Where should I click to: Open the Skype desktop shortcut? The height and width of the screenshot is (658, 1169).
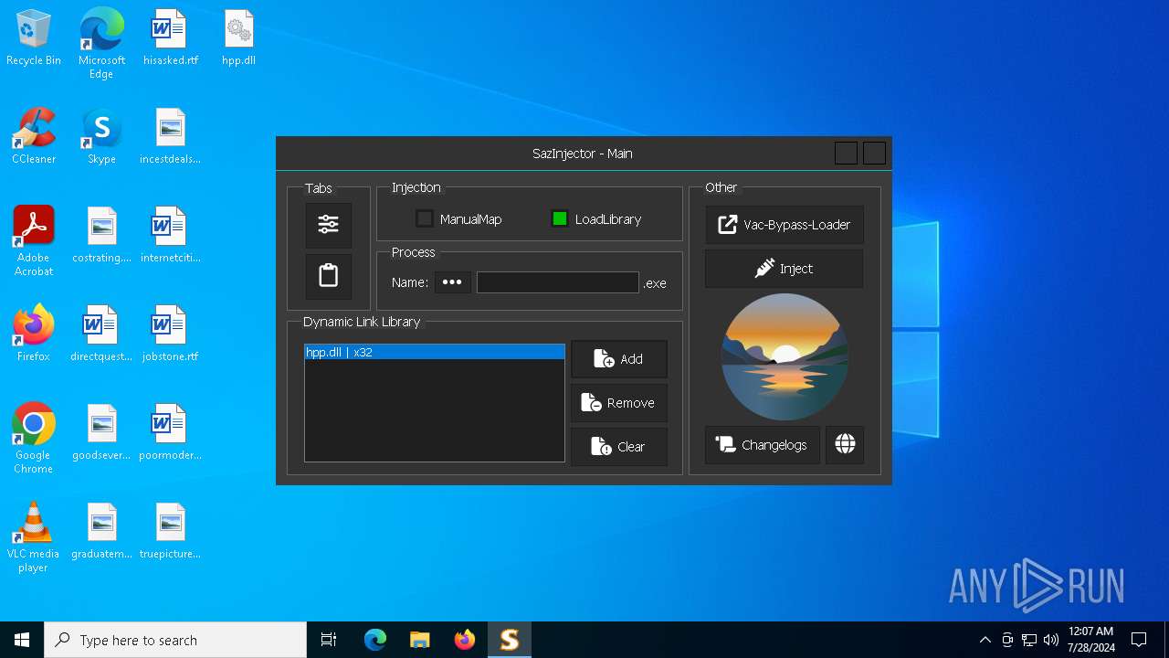(101, 137)
